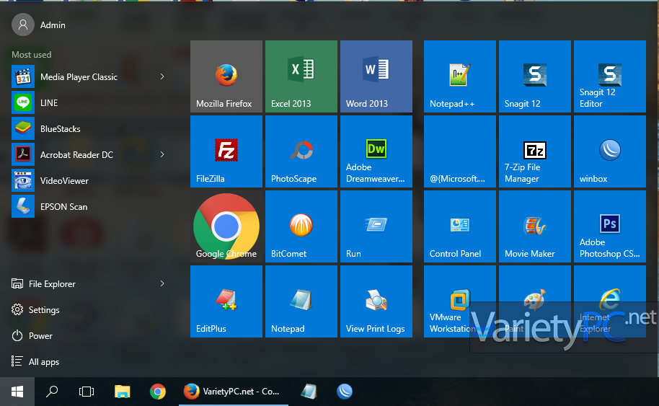This screenshot has width=659, height=406.
Task: Open Task View on the taskbar
Action: [86, 392]
